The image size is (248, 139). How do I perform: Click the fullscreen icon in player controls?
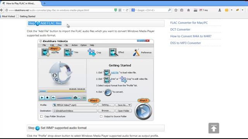[84, 98]
